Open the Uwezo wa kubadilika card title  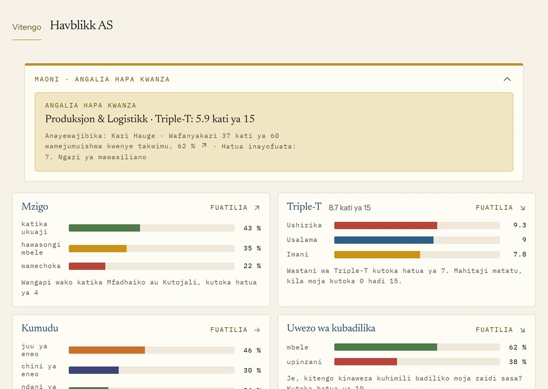click(331, 328)
